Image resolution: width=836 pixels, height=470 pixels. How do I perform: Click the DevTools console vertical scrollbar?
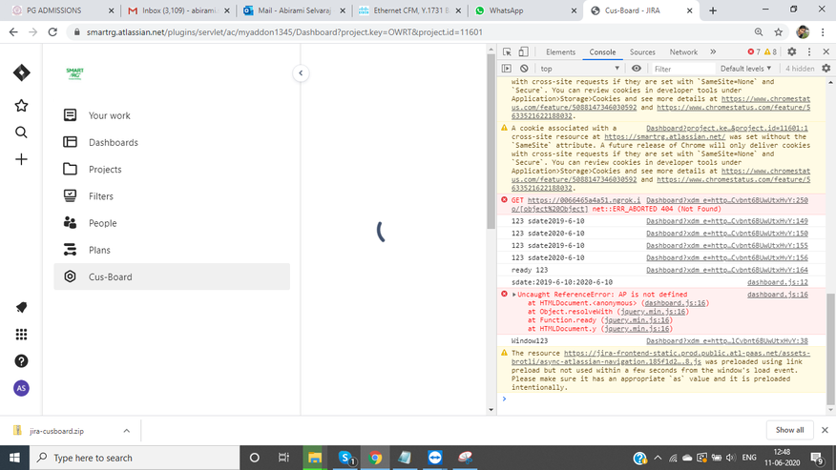coord(830,349)
